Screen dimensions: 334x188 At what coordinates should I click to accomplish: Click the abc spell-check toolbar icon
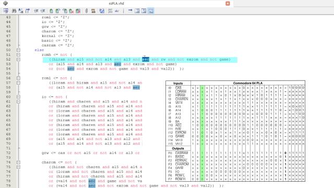click(117, 10)
